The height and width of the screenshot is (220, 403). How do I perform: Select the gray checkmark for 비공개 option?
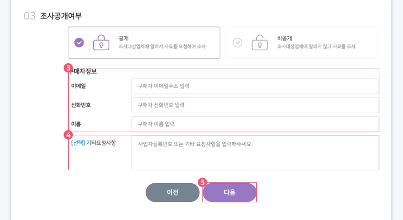click(238, 42)
